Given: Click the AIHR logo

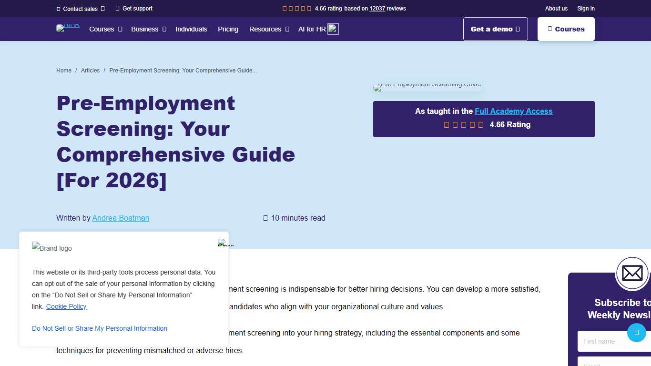Looking at the screenshot, I should (68, 27).
